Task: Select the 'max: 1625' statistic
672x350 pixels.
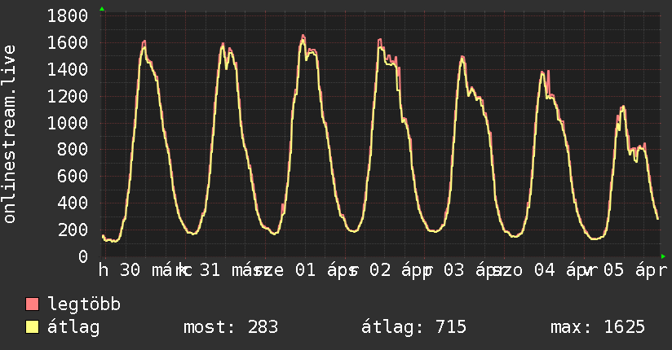Action: (598, 327)
